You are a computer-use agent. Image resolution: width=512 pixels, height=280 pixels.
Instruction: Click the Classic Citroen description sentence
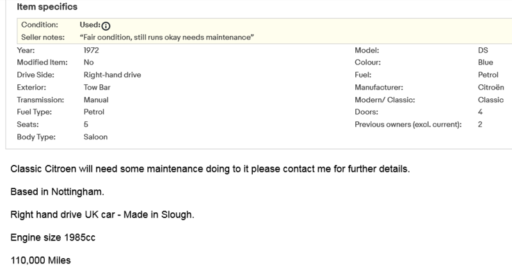pyautogui.click(x=209, y=169)
